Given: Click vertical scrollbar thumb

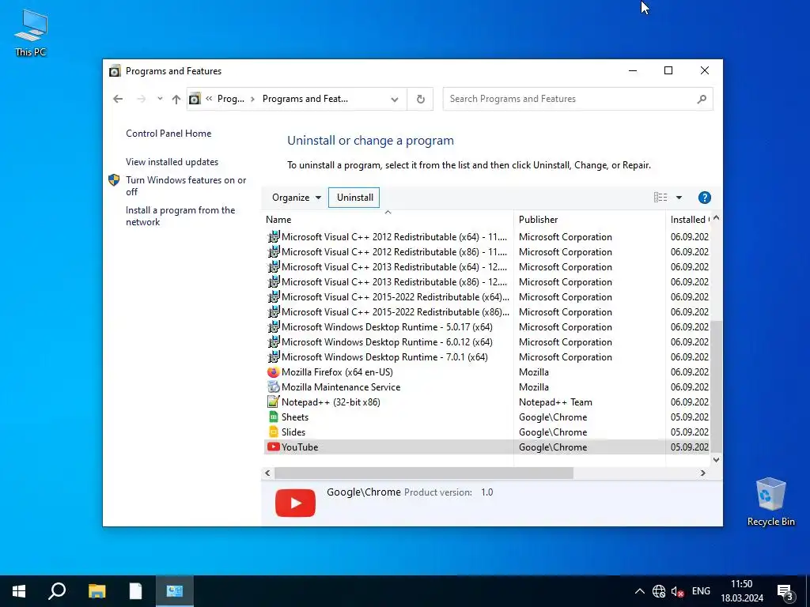Looking at the screenshot, I should pyautogui.click(x=716, y=386).
